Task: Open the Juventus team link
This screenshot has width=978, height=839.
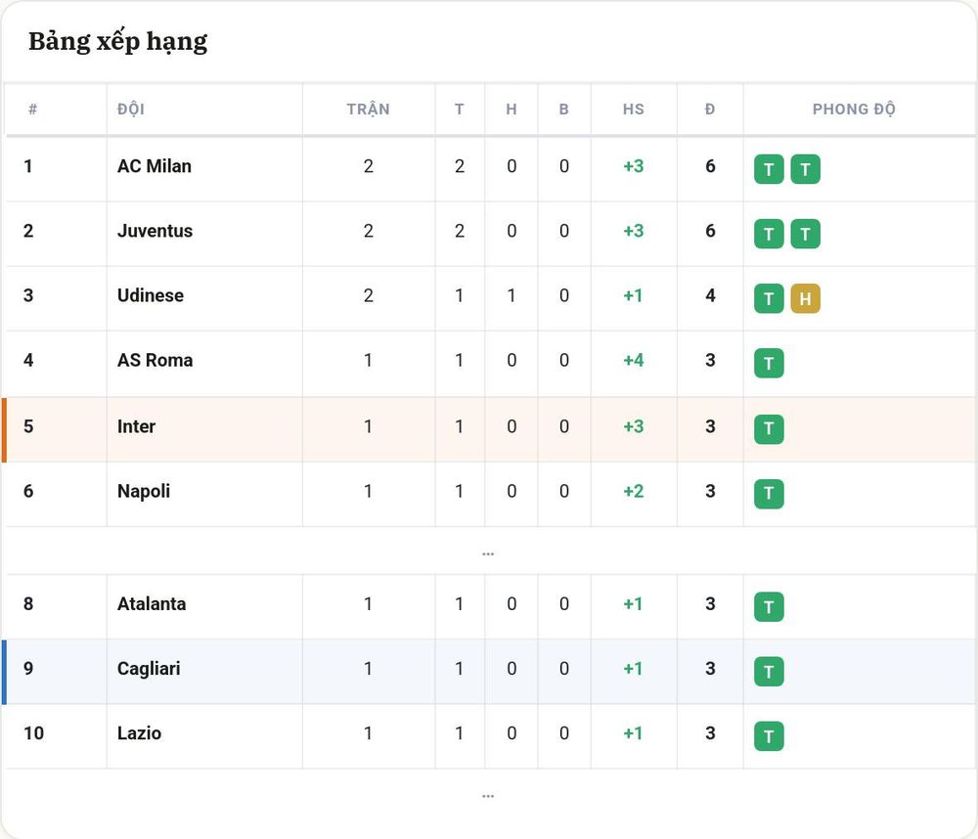Action: (155, 231)
